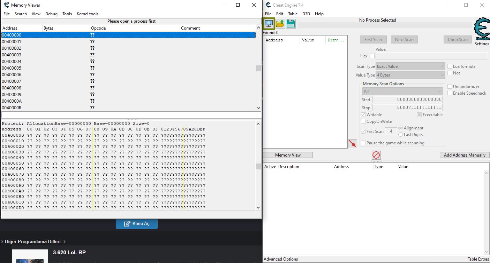Open Memory View from Cheat Engine
This screenshot has height=263, width=490.
pyautogui.click(x=288, y=155)
